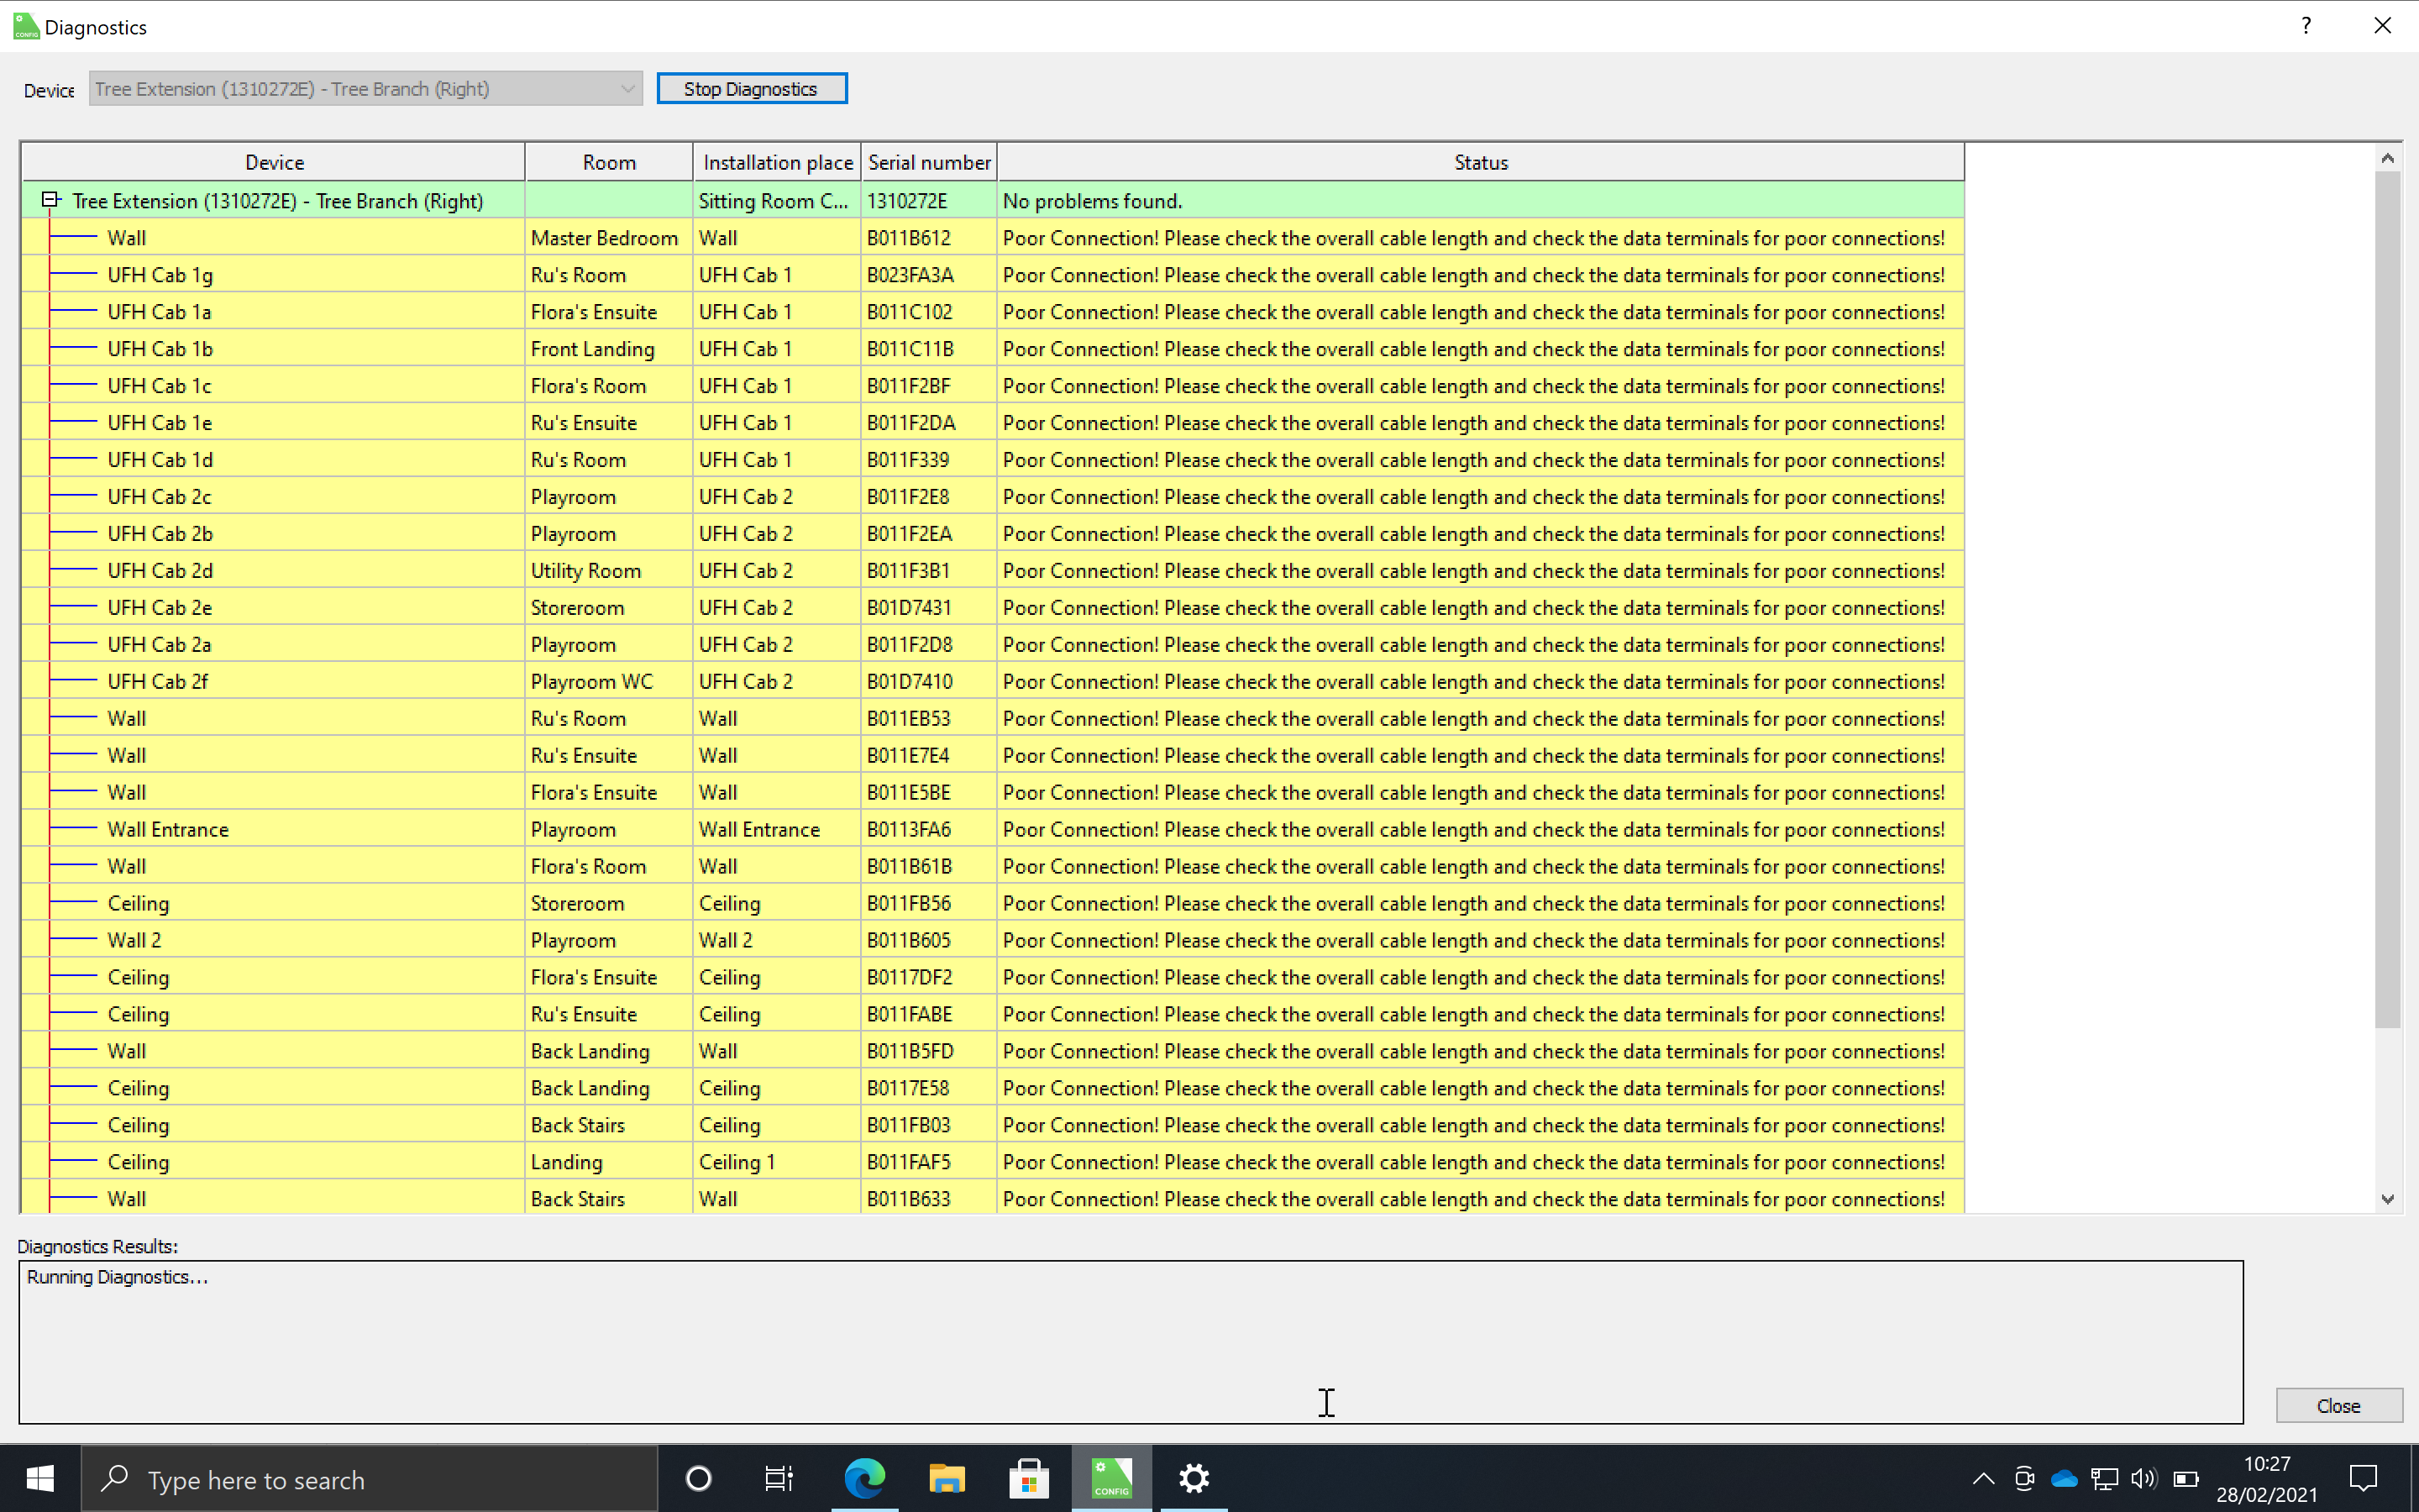2419x1512 pixels.
Task: Select the UFH Cab 1g device row
Action: click(160, 275)
